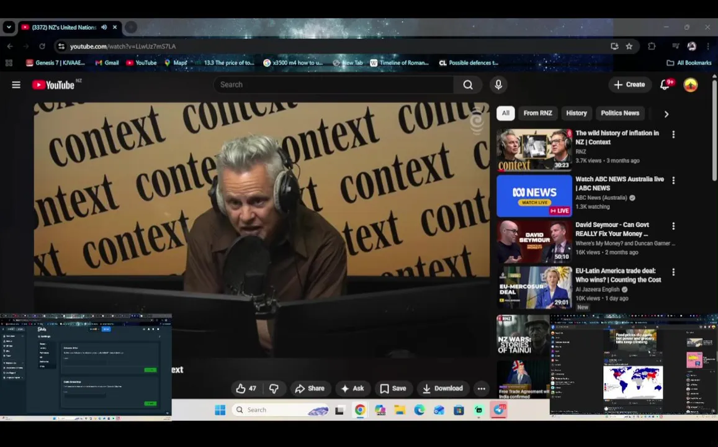Start voice search with microphone icon
The image size is (718, 447).
pyautogui.click(x=498, y=84)
